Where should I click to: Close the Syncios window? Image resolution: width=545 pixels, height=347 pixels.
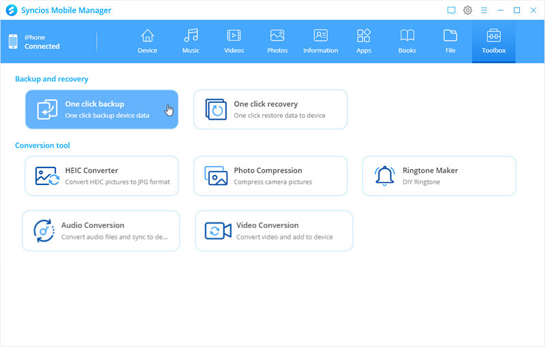pyautogui.click(x=533, y=10)
